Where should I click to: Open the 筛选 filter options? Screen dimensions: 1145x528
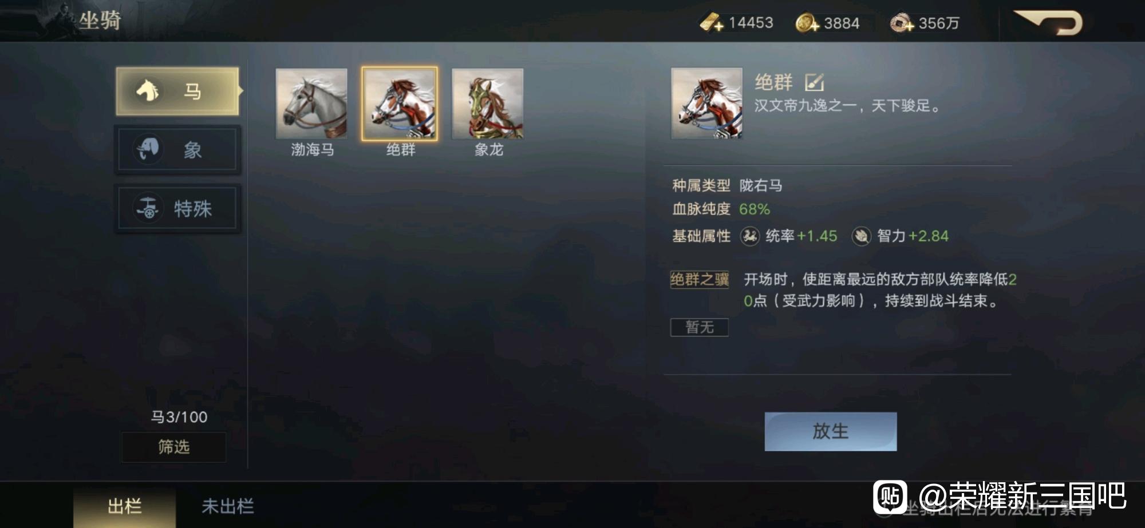173,447
